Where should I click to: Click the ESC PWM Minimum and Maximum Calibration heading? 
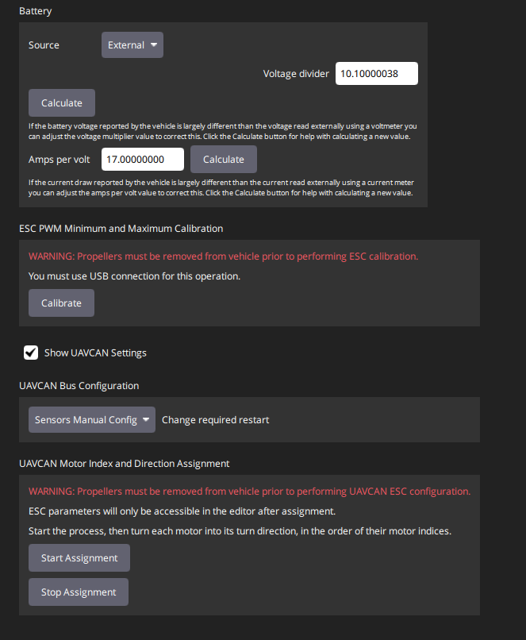point(121,229)
